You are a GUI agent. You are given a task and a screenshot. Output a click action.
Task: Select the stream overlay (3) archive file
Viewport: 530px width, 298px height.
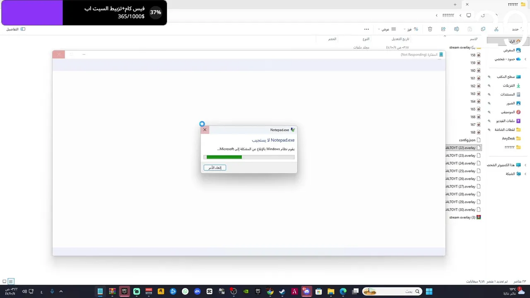point(465,217)
